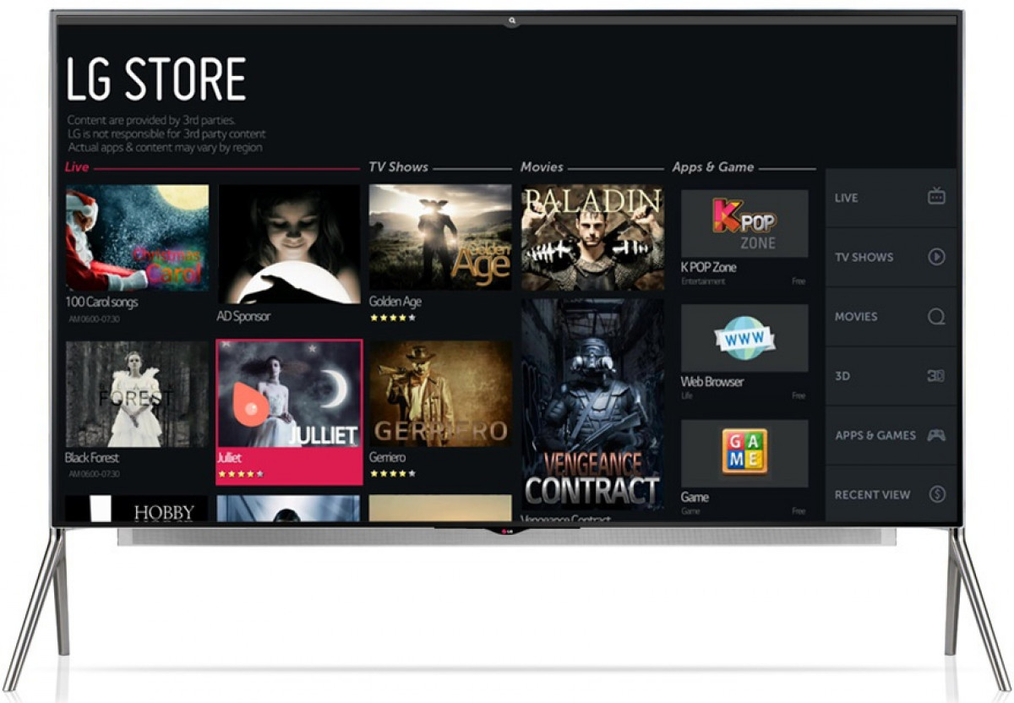This screenshot has height=703, width=1014.
Task: Click the "Web Browser" app name
Action: (x=712, y=382)
